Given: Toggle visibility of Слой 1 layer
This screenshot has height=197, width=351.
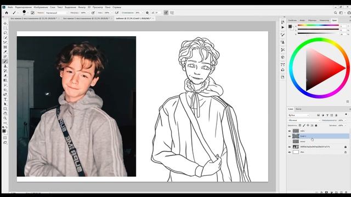Looking at the screenshot, I should (x=290, y=136).
